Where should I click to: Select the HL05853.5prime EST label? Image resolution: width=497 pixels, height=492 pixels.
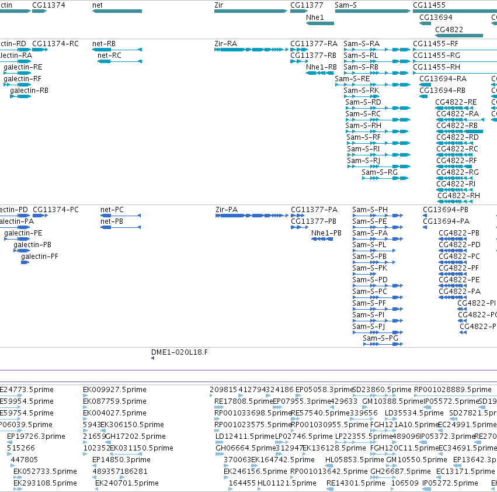354,460
